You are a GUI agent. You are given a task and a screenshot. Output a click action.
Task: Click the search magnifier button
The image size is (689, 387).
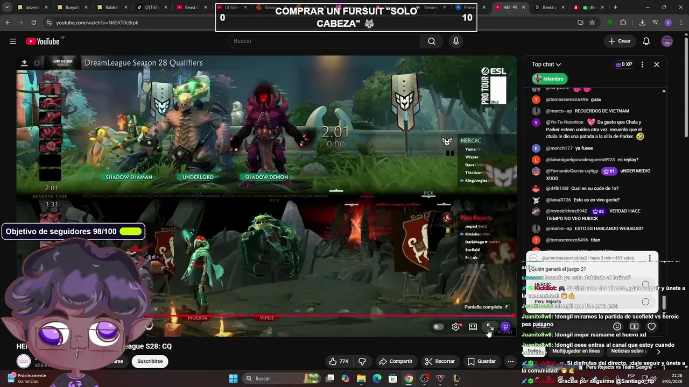(x=432, y=41)
